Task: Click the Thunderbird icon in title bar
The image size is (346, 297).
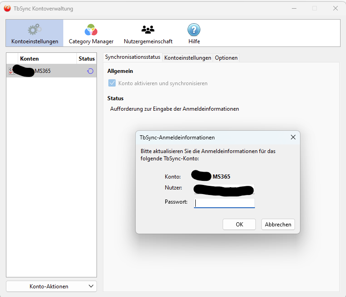Action: click(7, 8)
